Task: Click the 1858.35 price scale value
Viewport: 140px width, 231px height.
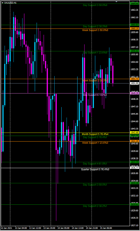Action: click(135, 40)
